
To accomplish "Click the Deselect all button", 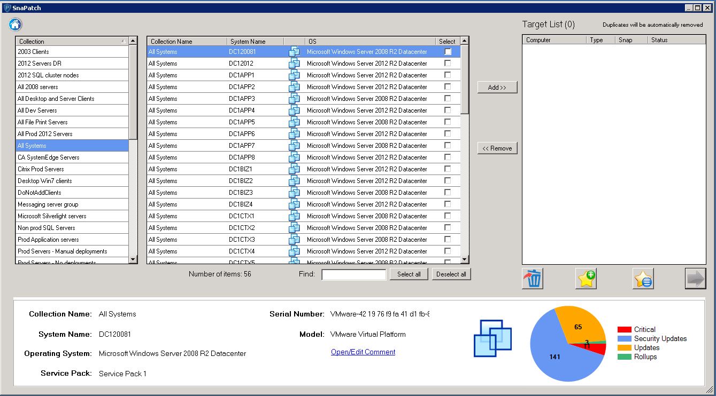I will click(451, 274).
